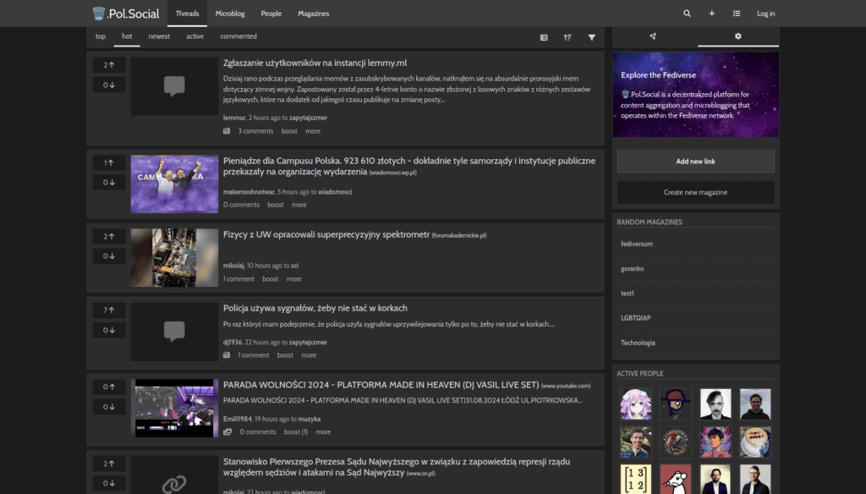This screenshot has width=866, height=494.
Task: Open the sci magazine link
Action: tap(294, 266)
